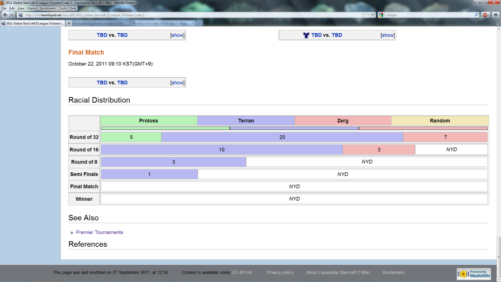Go to Firefox Home page icon

[495, 15]
